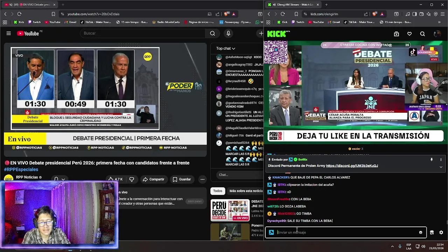Click the YouTube search magnifier button
The image size is (448, 252).
[212, 33]
